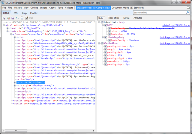Open the Trace Styles pane tab
Screen dimensions: 192x134
pos(113,18)
